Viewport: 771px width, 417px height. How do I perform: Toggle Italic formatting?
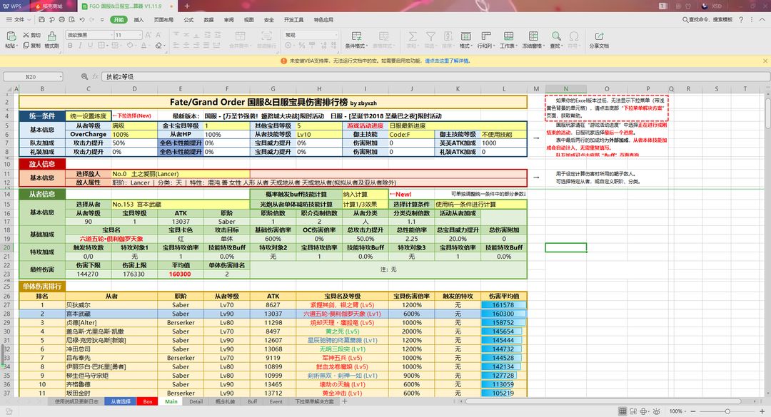point(80,46)
